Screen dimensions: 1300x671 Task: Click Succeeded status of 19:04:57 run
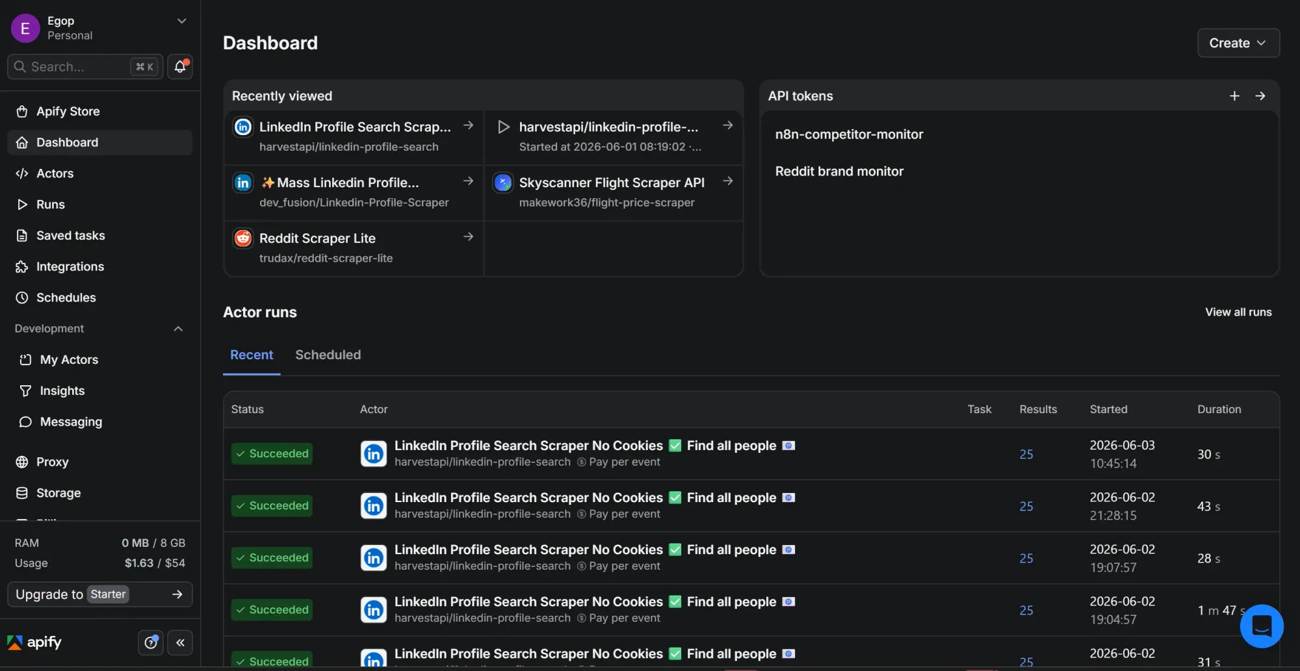(x=272, y=609)
